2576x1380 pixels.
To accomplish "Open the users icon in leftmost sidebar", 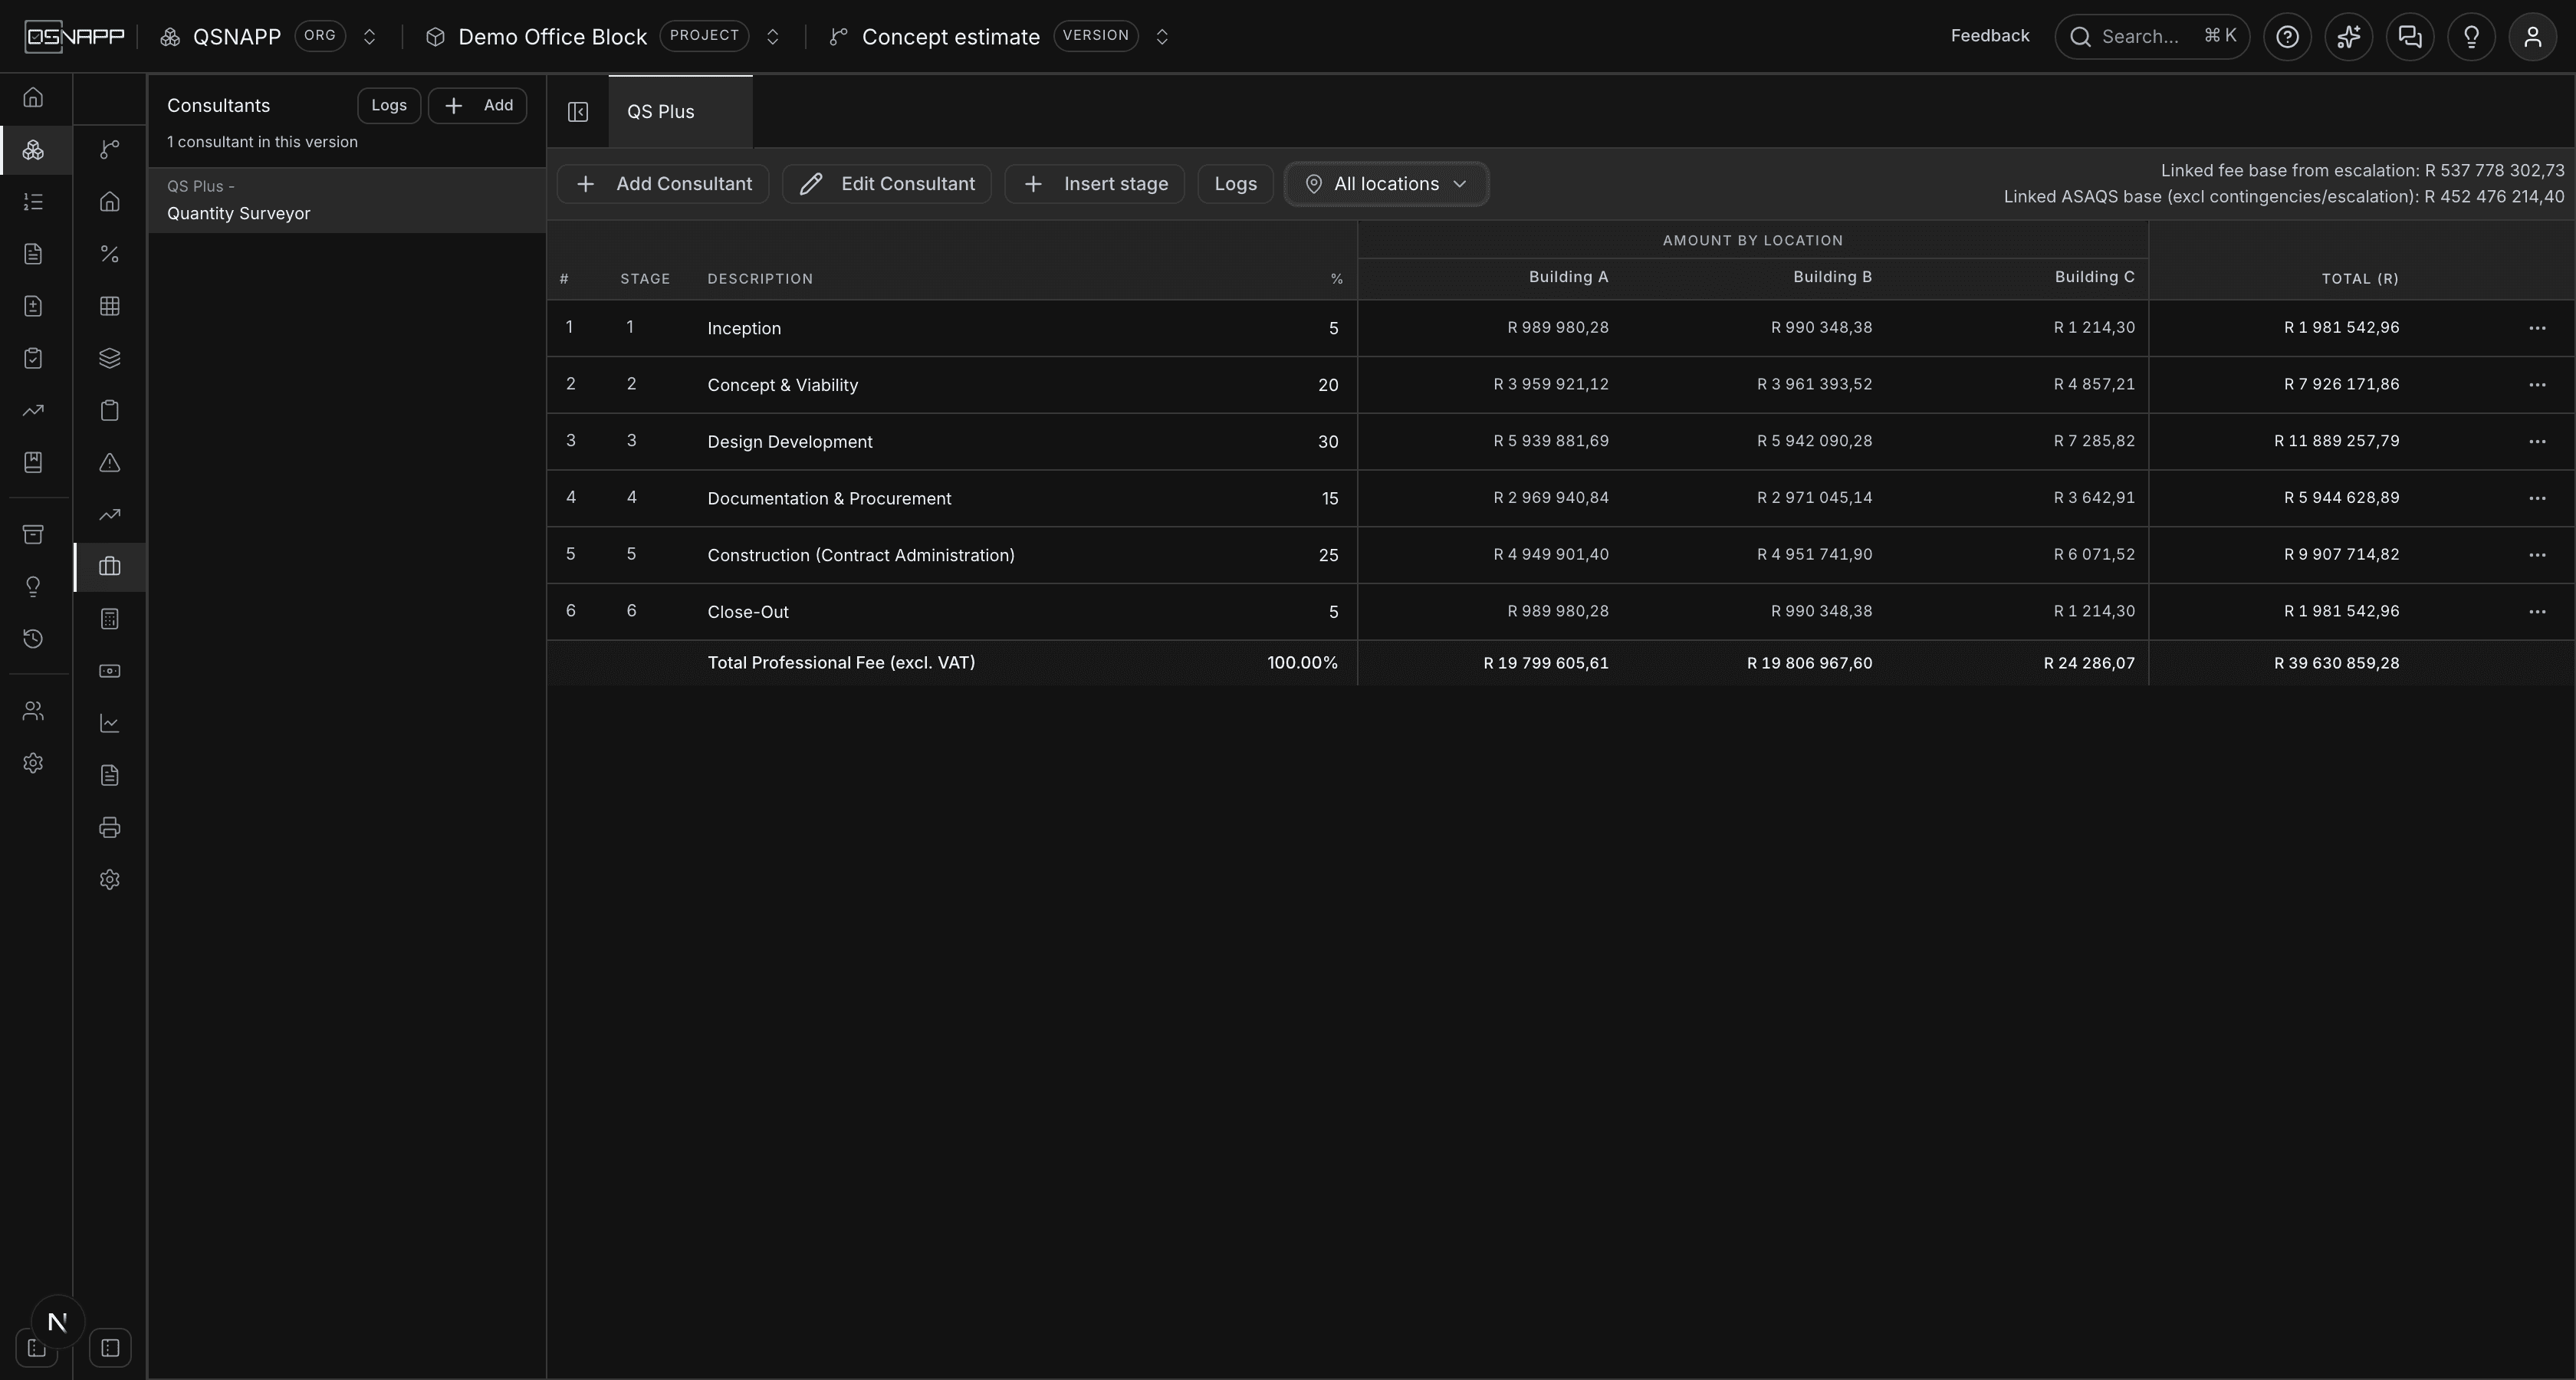I will (x=33, y=711).
